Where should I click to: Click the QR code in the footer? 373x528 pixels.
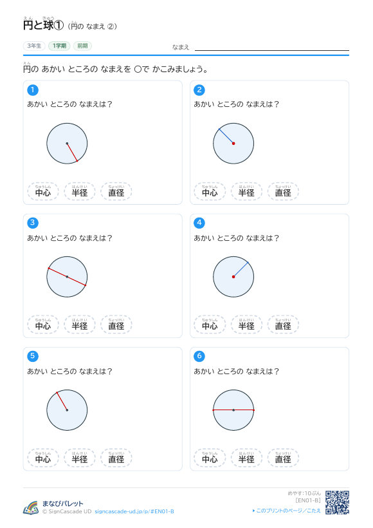click(x=337, y=502)
